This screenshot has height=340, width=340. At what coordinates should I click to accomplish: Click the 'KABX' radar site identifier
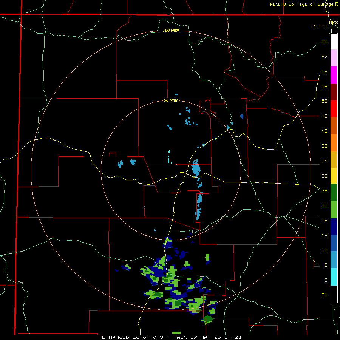181,337
